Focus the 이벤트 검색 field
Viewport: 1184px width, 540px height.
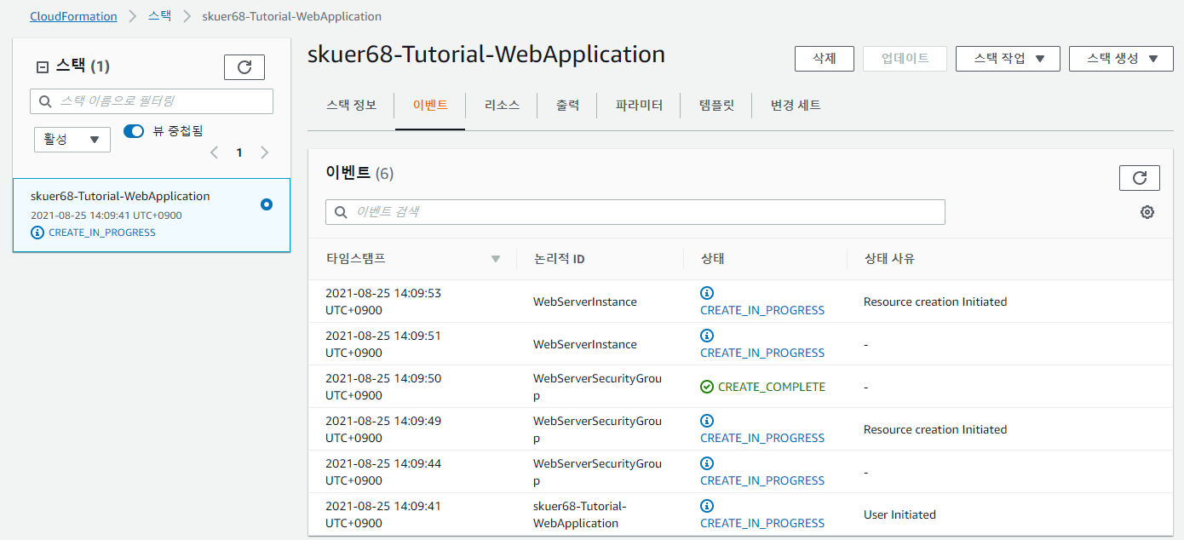(x=635, y=212)
